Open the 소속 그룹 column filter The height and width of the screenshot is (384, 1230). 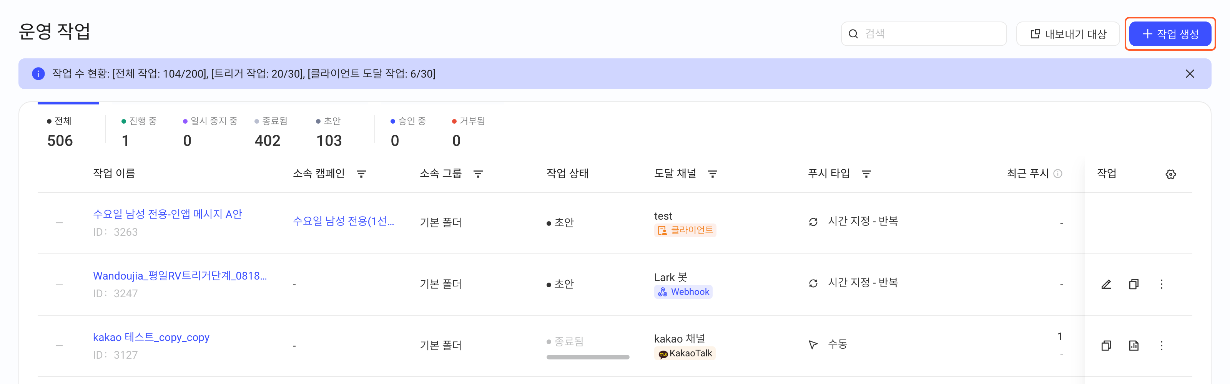(x=478, y=174)
